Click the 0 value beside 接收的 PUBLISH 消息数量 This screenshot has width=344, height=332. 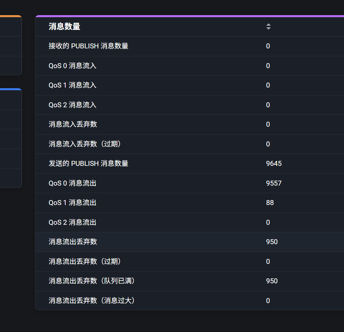click(268, 46)
